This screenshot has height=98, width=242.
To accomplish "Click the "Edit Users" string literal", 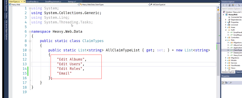I will pos(69,64).
